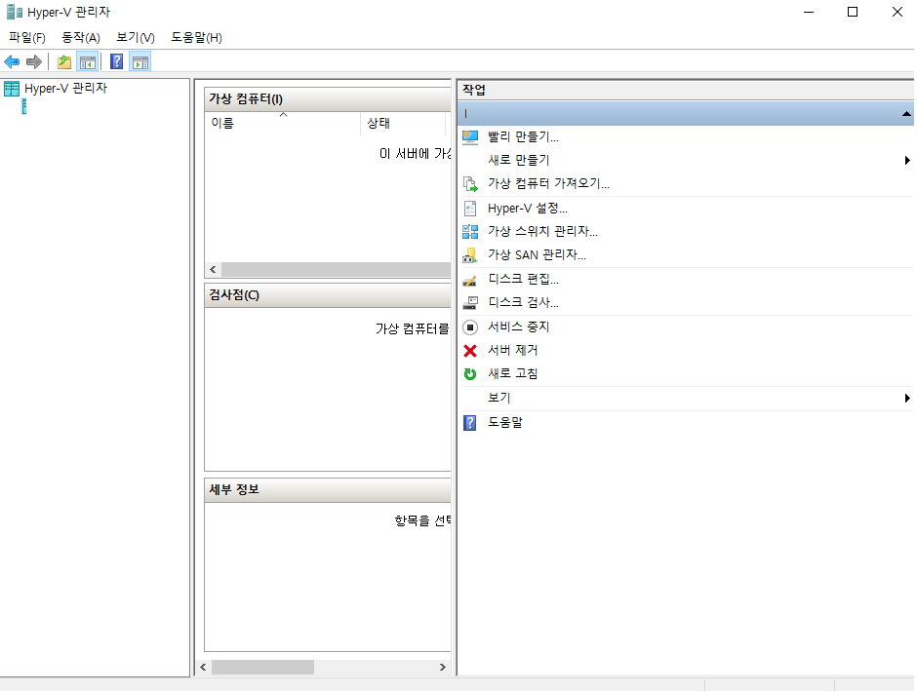Click the 도움말 question mark icon in actions
The image size is (917, 692).
point(470,423)
